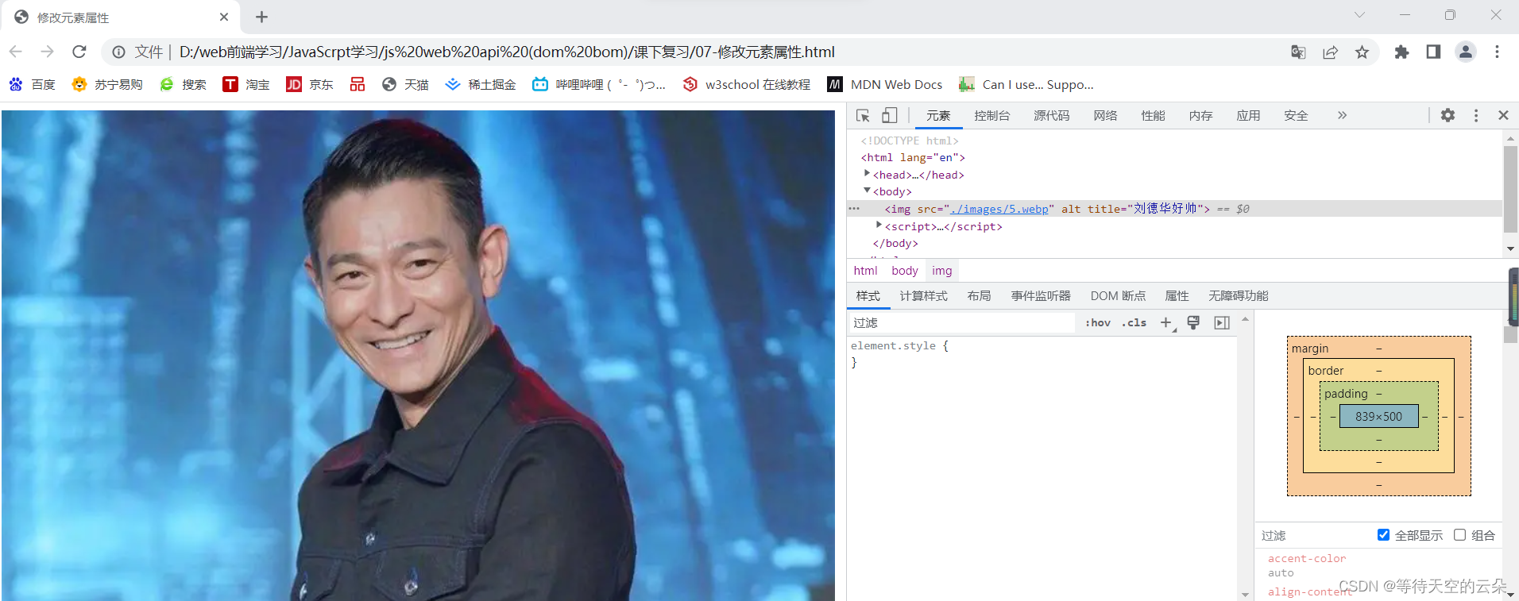This screenshot has width=1519, height=601.
Task: Switch to the 无障碍功能 pane tab
Action: (x=1239, y=296)
